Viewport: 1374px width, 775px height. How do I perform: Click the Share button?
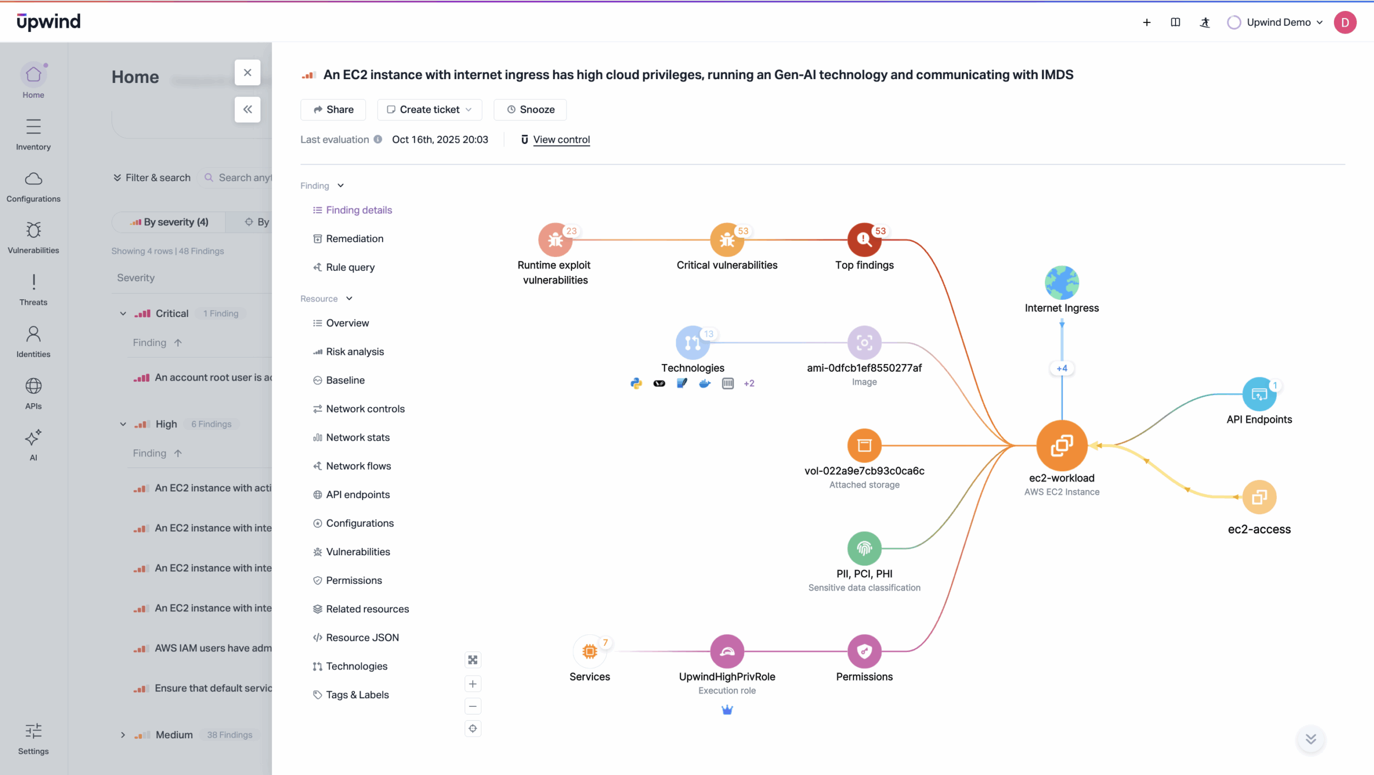tap(333, 109)
